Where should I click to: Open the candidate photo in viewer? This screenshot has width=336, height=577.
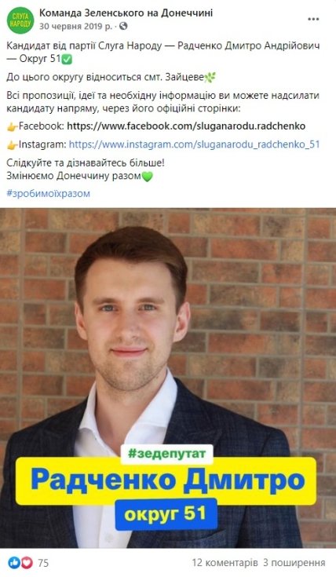click(x=168, y=378)
